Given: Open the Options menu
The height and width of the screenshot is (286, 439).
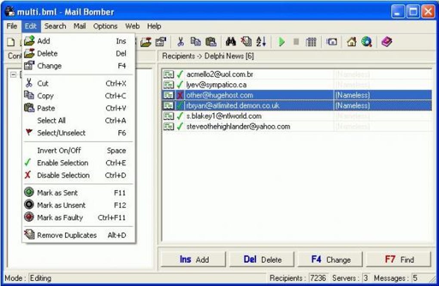Looking at the screenshot, I should [105, 26].
